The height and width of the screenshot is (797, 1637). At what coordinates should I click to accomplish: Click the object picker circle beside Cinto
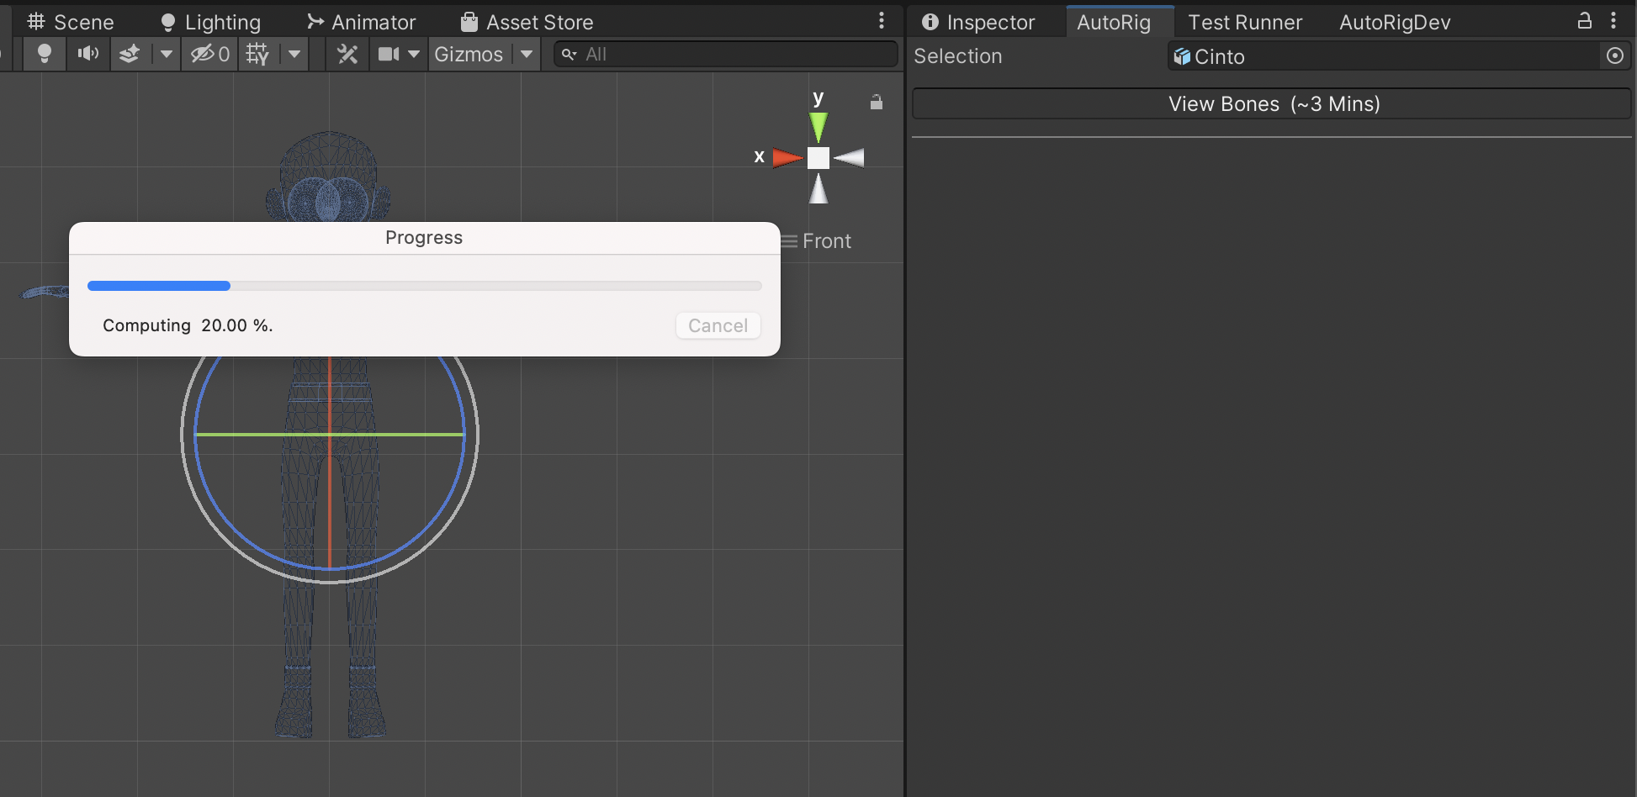(x=1614, y=55)
